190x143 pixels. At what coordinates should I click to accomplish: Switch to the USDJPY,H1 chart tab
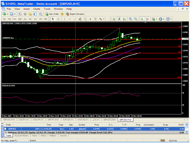[x=24, y=120]
